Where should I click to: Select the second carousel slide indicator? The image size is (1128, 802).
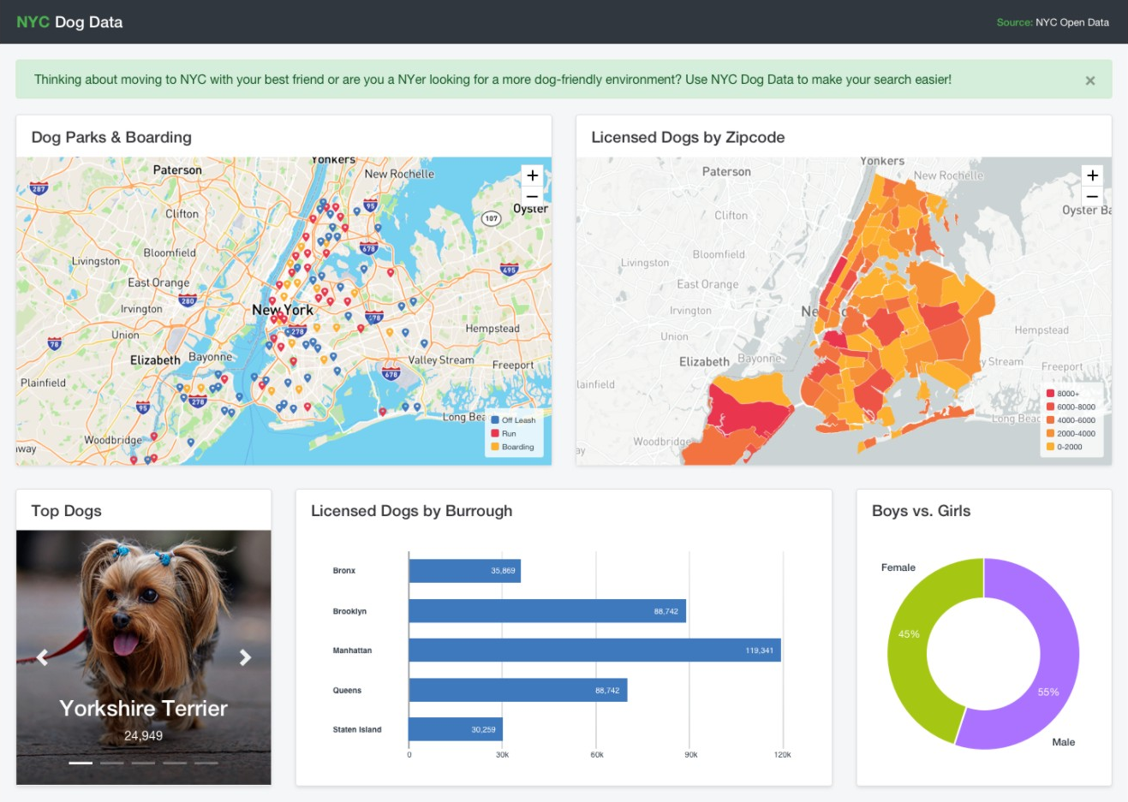pyautogui.click(x=111, y=763)
